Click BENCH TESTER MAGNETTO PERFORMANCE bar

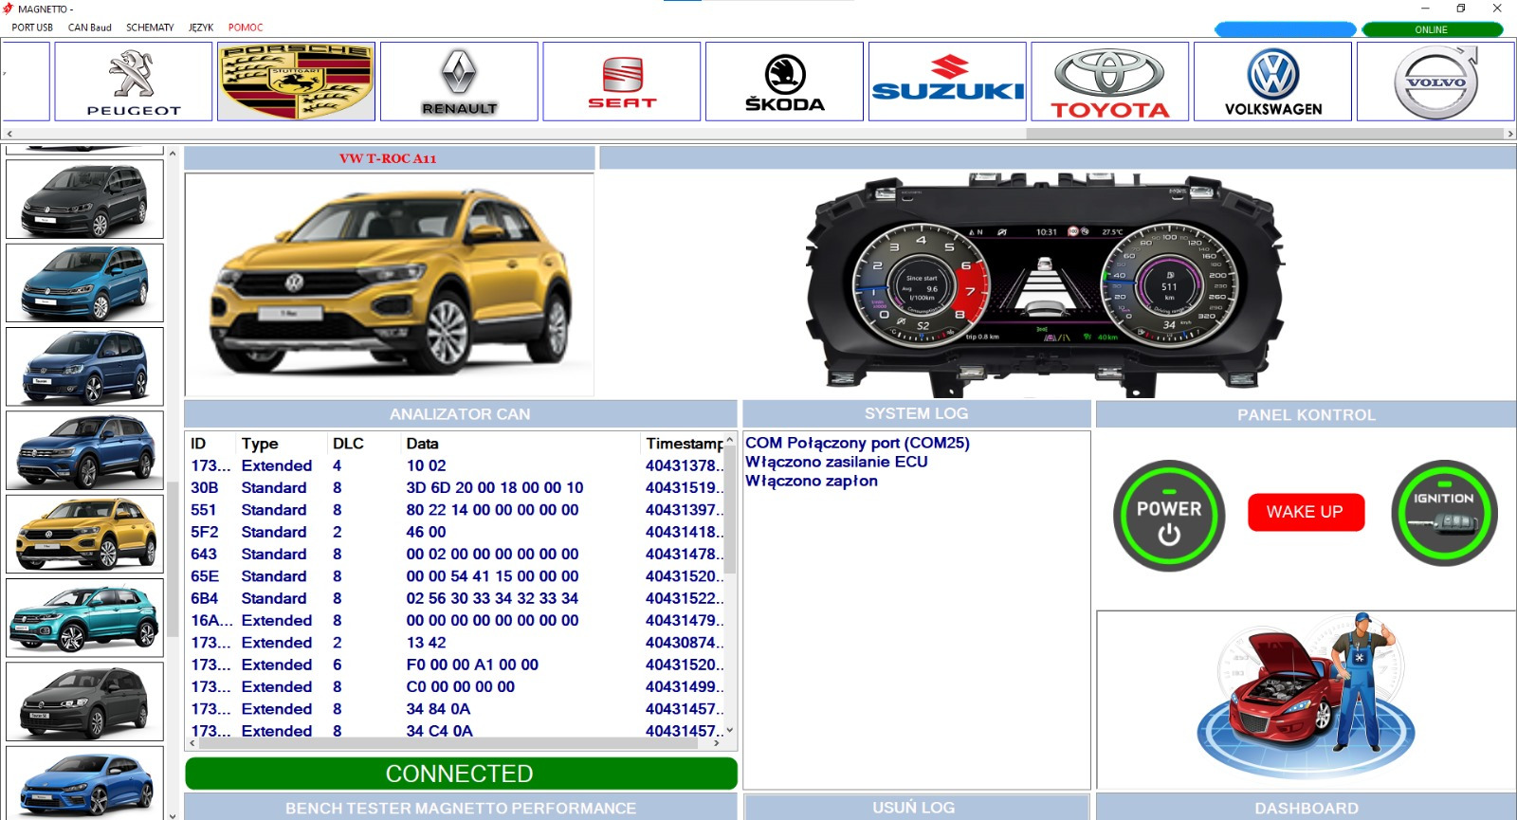click(461, 808)
